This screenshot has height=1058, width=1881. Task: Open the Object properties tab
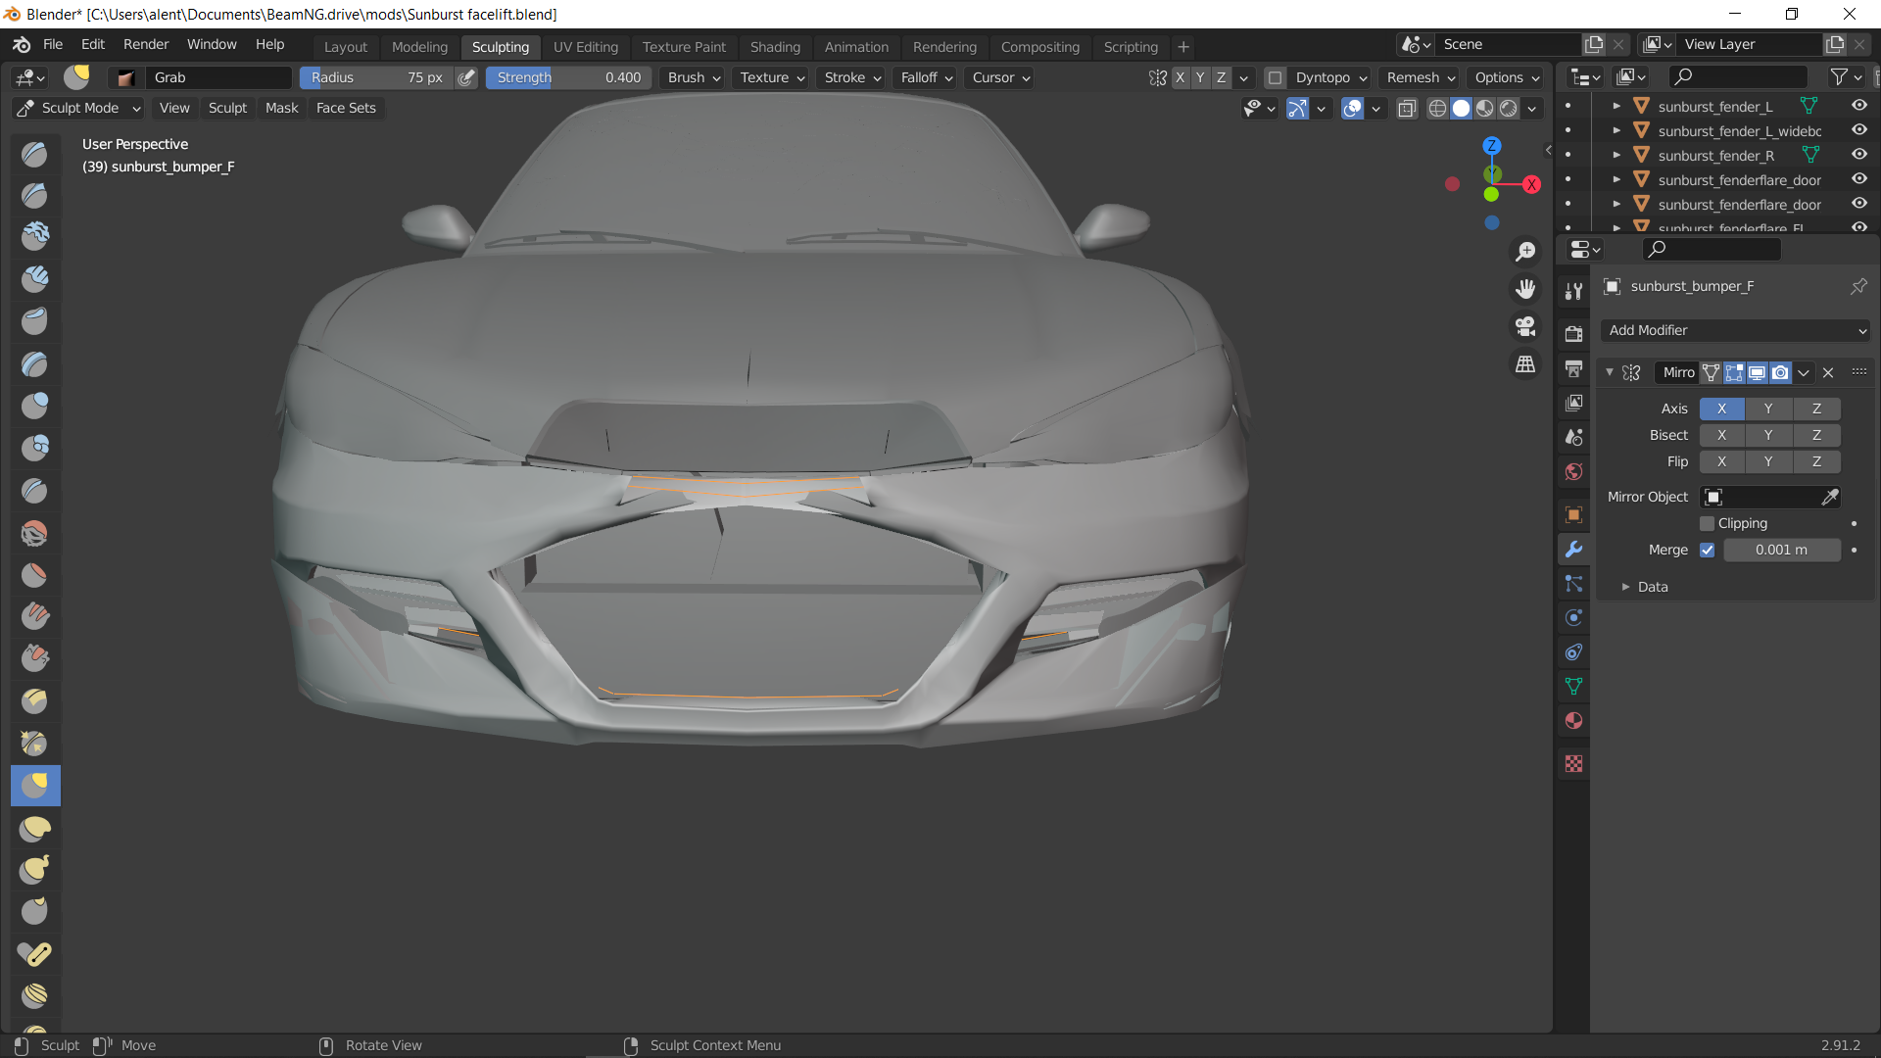(x=1573, y=514)
